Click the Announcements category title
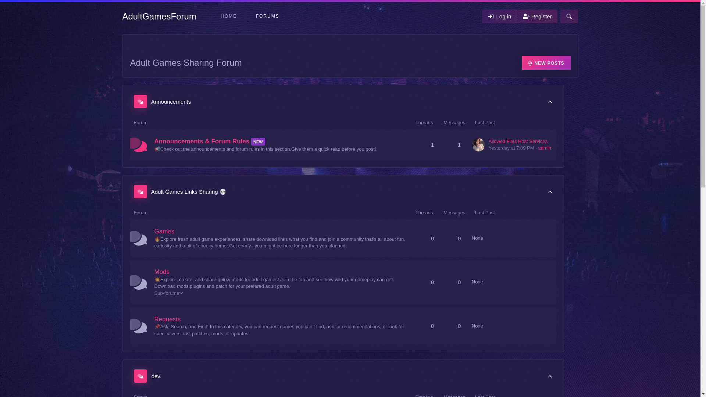706x397 pixels. 171,102
